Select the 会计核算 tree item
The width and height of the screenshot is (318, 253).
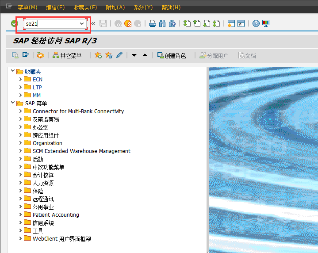pyautogui.click(x=43, y=175)
